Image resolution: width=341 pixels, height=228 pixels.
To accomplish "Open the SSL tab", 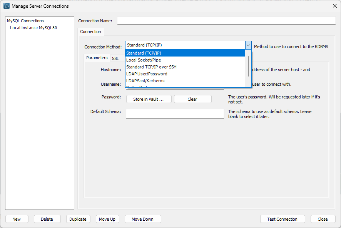I will (115, 58).
